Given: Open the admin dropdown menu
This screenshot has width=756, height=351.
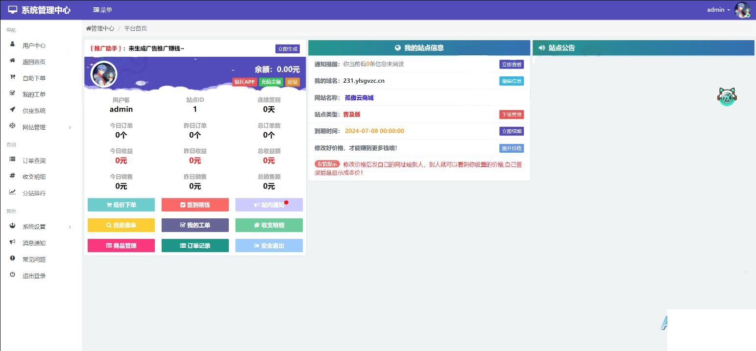Looking at the screenshot, I should click(x=718, y=10).
